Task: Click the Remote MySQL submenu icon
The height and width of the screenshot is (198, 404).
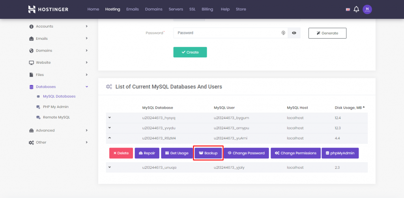Action: tap(38, 118)
